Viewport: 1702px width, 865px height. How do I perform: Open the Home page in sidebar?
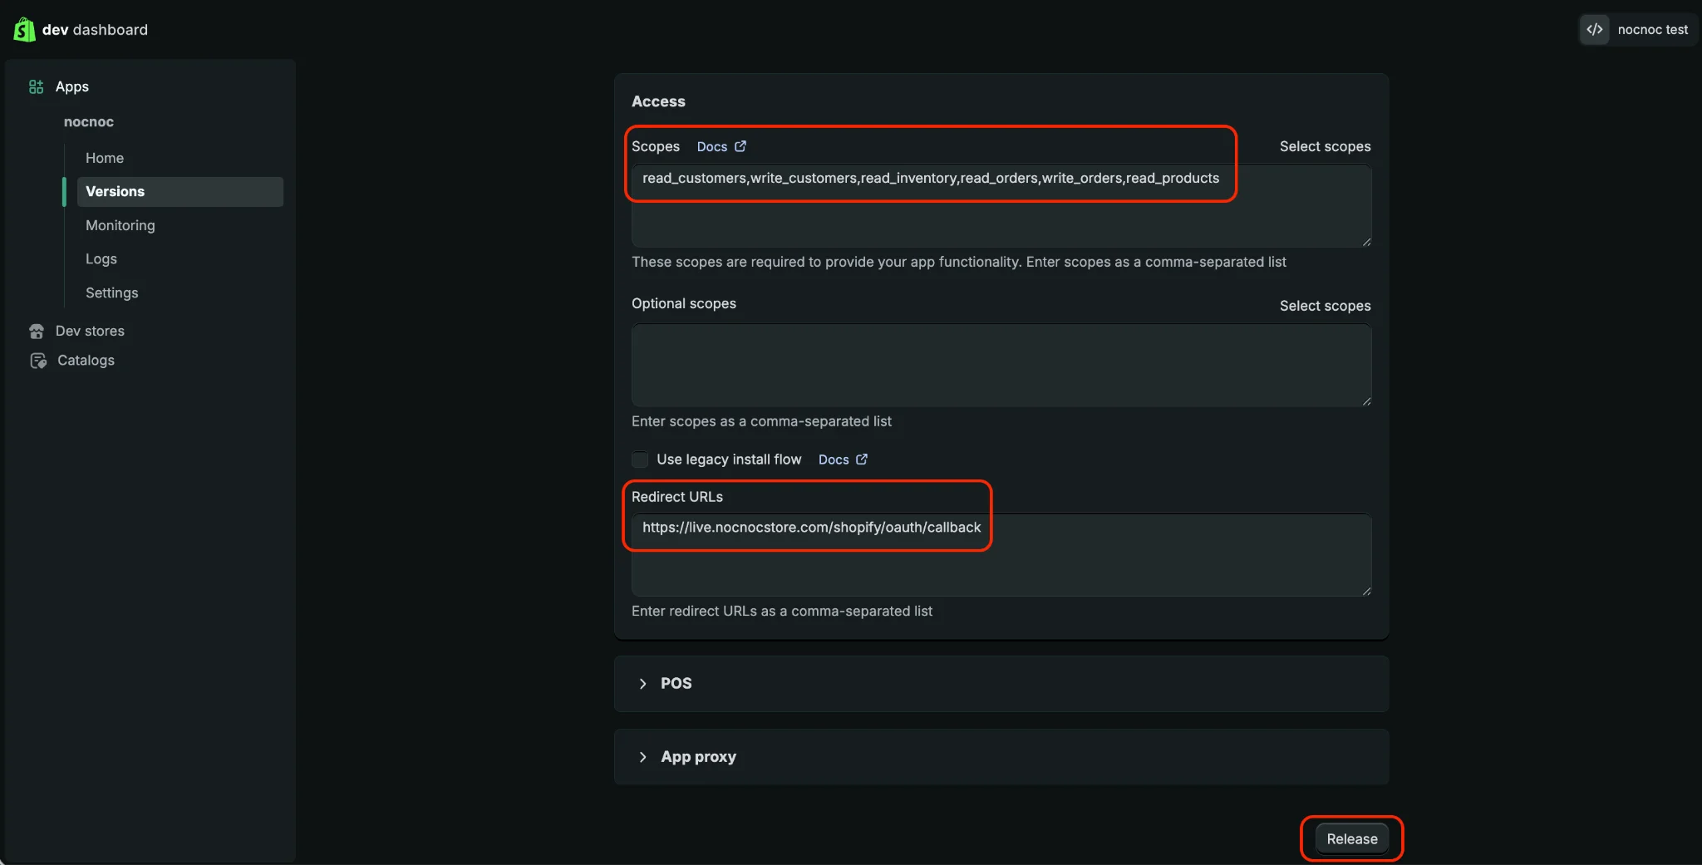pos(105,158)
